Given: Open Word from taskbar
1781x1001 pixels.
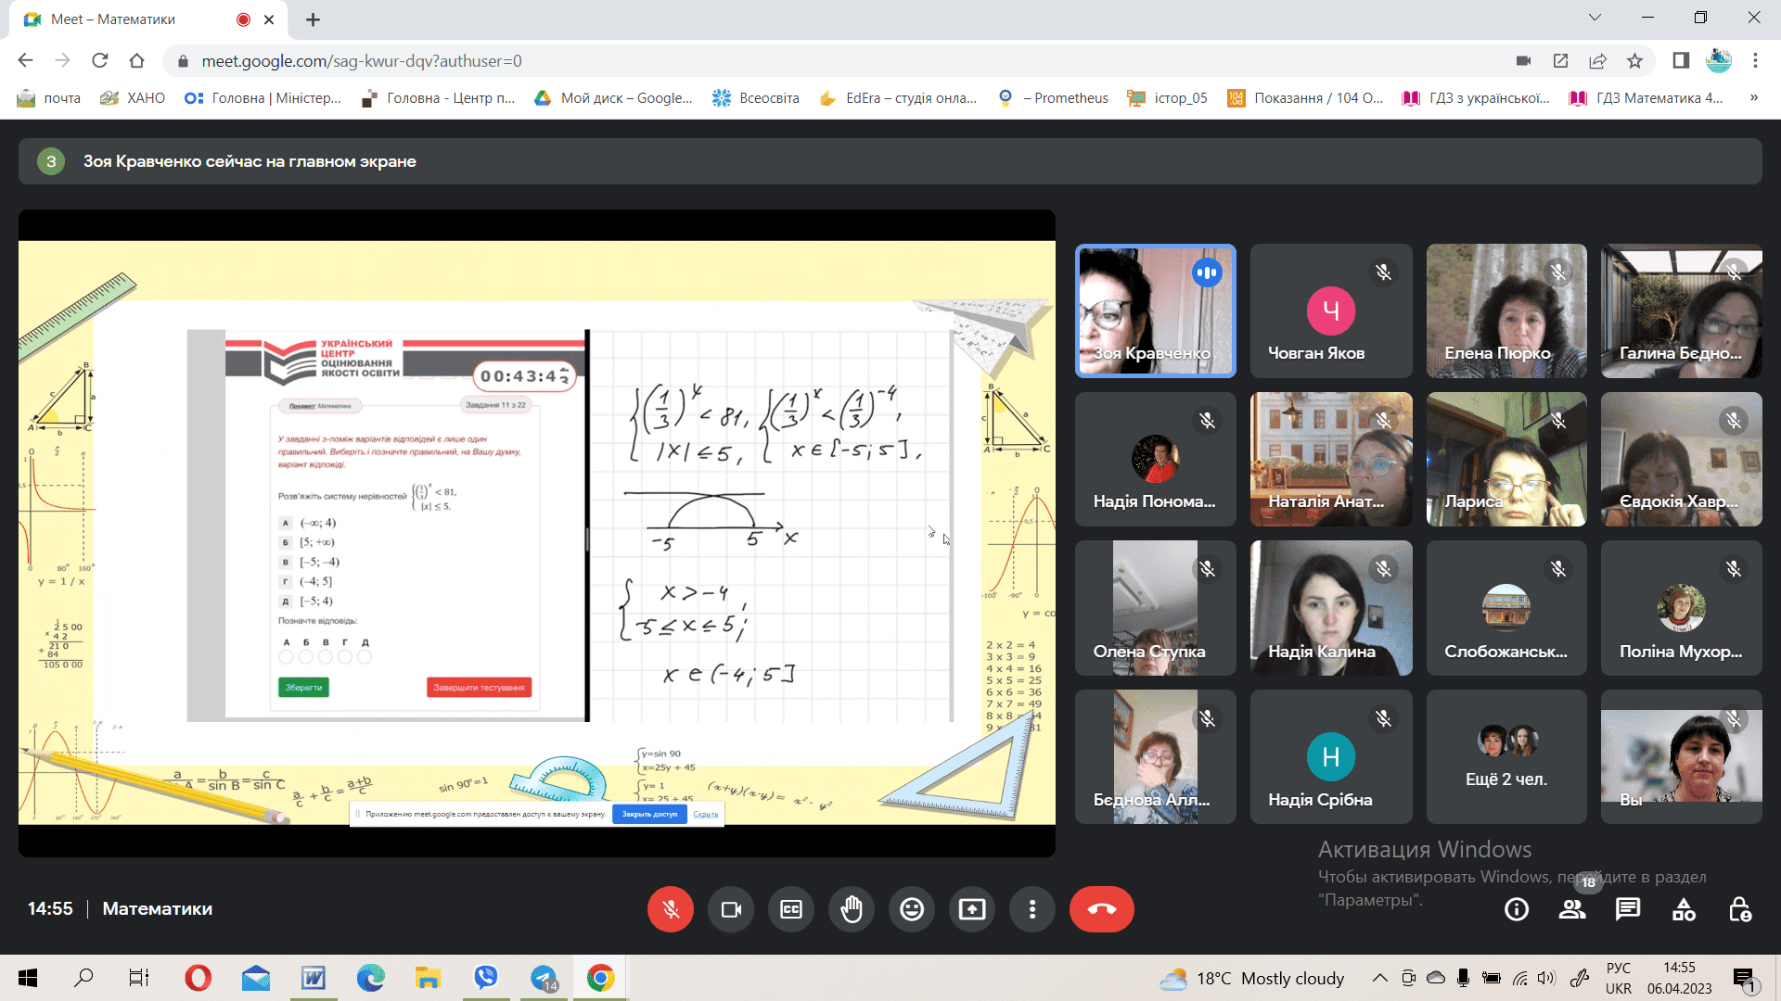Looking at the screenshot, I should (313, 978).
